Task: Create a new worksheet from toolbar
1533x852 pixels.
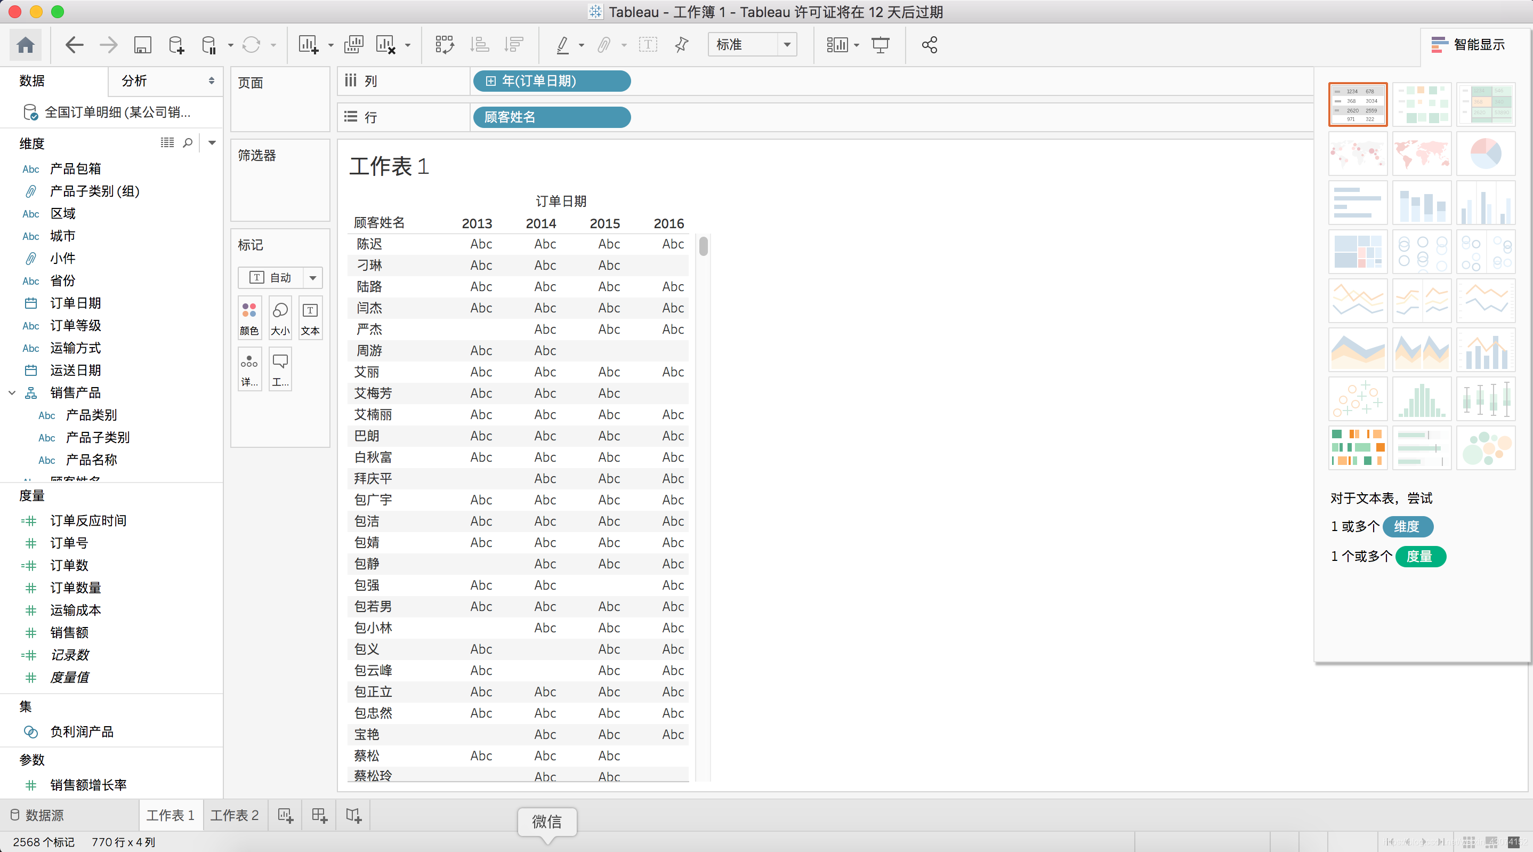Action: click(308, 45)
